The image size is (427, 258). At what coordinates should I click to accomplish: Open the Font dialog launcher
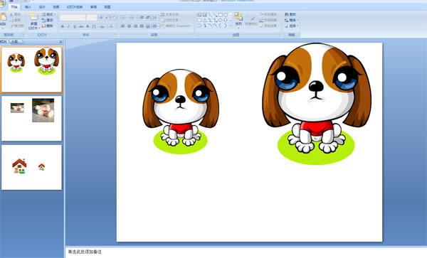tap(116, 35)
